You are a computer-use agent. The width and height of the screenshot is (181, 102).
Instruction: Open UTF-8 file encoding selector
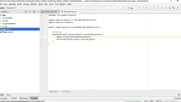pyautogui.click(x=159, y=101)
